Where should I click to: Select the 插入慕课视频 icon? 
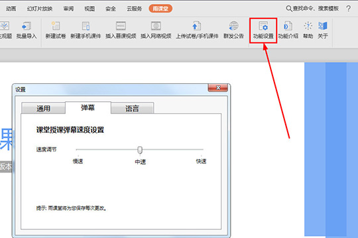click(x=121, y=26)
